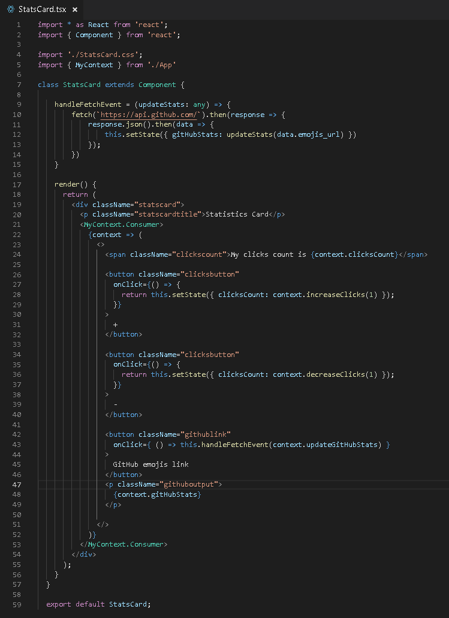Place cursor on './StatsCard.css' import path

click(x=91, y=55)
